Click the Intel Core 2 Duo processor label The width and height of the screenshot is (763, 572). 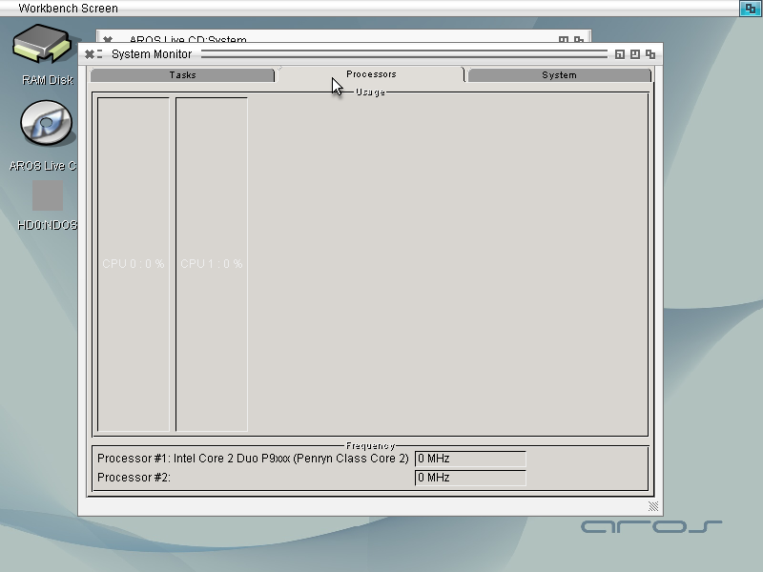pos(253,459)
